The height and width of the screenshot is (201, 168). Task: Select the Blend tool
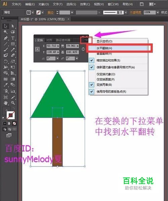tap(13, 85)
